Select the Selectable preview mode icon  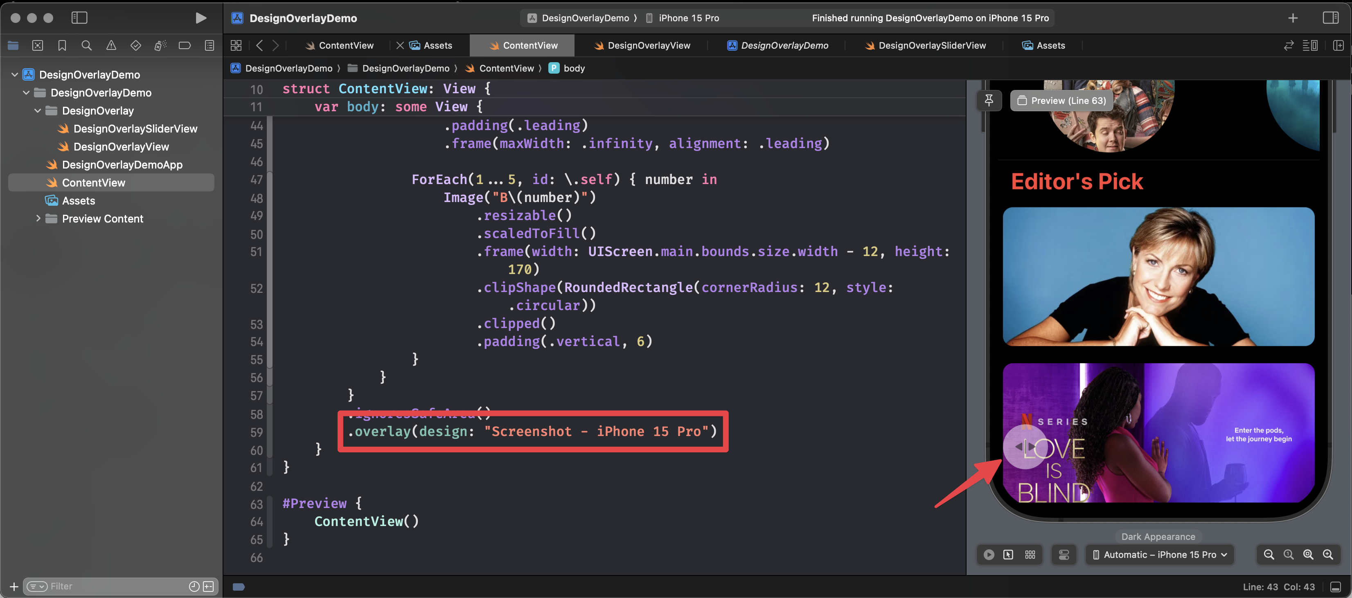pyautogui.click(x=1008, y=555)
